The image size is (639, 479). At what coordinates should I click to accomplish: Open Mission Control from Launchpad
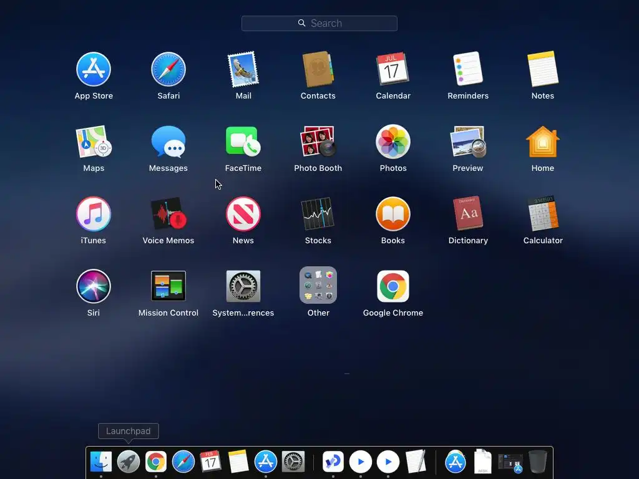tap(168, 286)
